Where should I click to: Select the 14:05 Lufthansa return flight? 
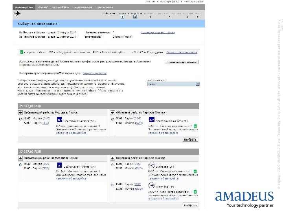point(113,165)
